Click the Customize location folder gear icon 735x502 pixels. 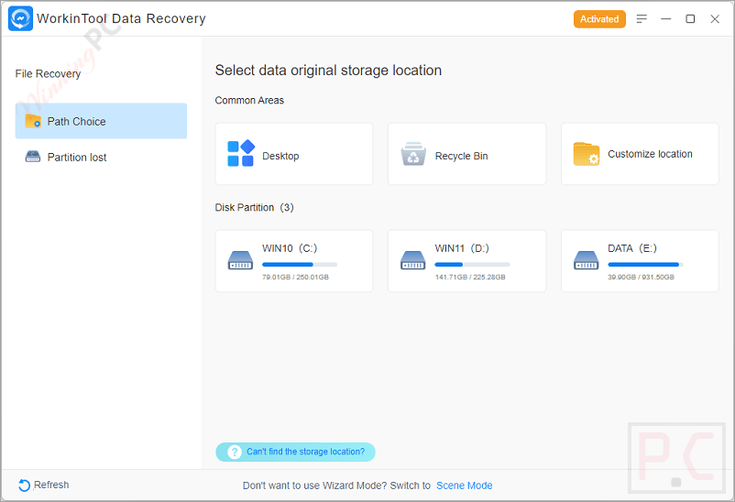click(587, 154)
